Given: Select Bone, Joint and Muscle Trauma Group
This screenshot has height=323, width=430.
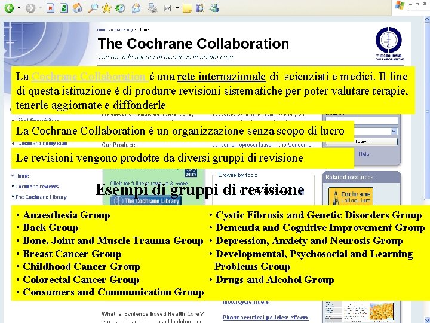Looking at the screenshot, I should coord(113,240).
